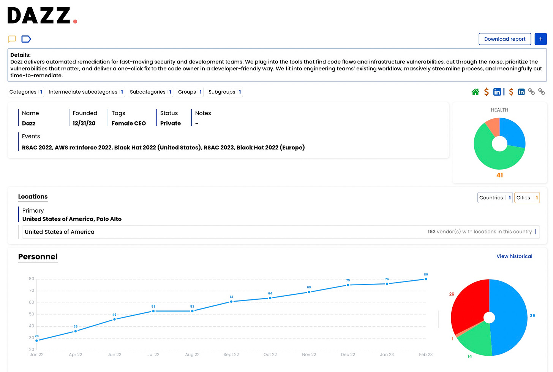The height and width of the screenshot is (372, 553).
Task: Click the blue tag label icon
Action: click(26, 39)
